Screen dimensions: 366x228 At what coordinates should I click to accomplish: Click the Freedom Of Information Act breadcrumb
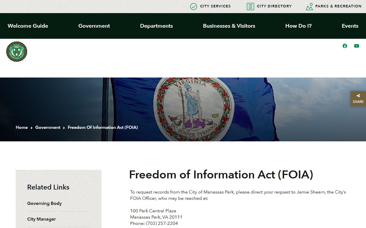coord(103,127)
